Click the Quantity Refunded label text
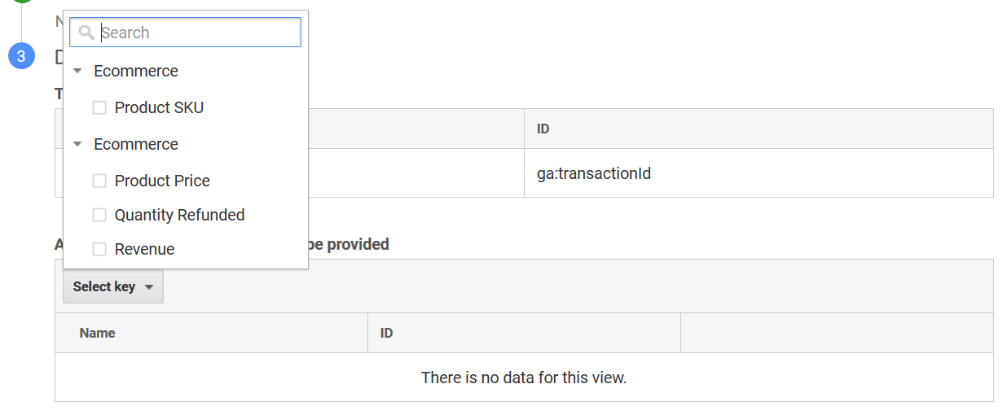Screen dimensions: 1007x419 tap(179, 215)
